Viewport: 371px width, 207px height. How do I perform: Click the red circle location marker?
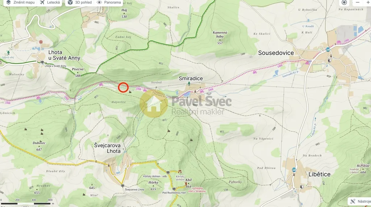tap(123, 88)
